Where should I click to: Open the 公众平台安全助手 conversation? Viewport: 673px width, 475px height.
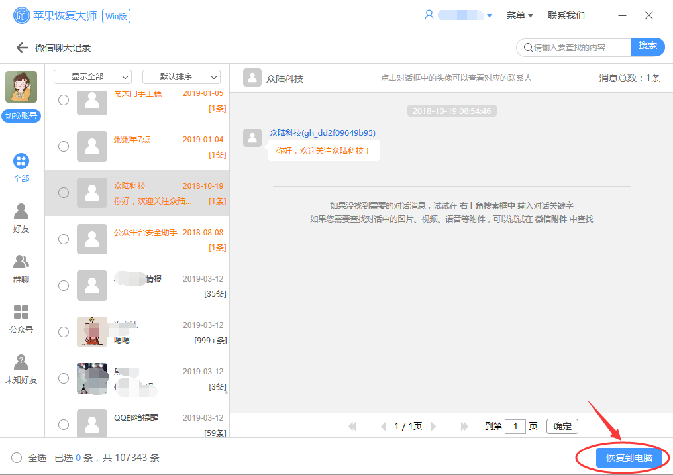point(137,239)
